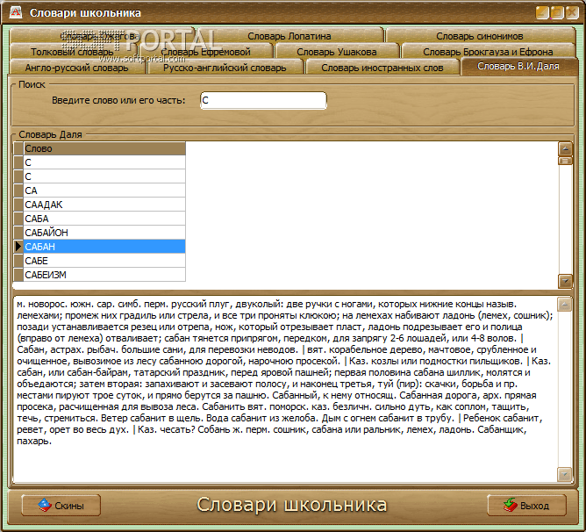The image size is (586, 532).
Task: Click definition pane scroll down arrow
Action: [564, 474]
